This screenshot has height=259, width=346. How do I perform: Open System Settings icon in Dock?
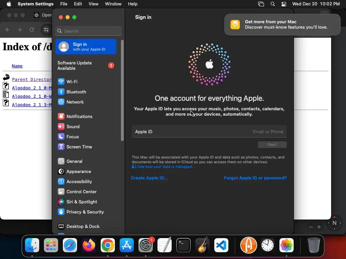tap(146, 245)
